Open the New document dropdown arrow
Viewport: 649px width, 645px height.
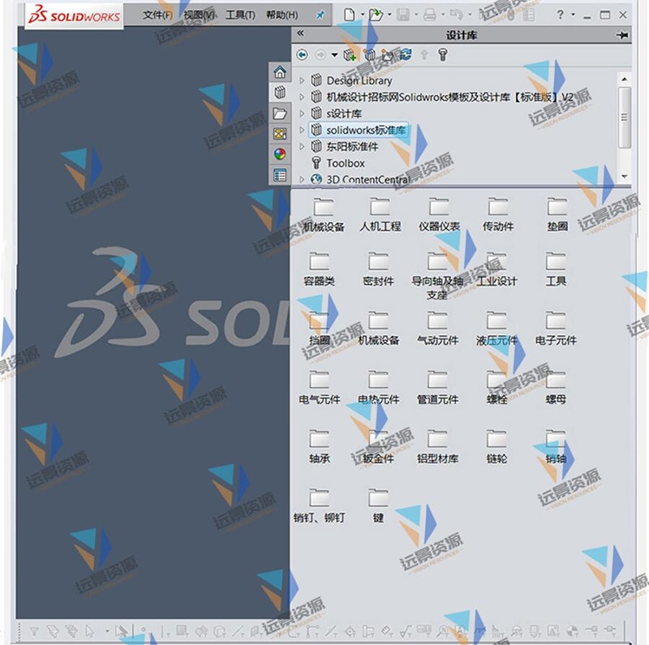point(362,15)
